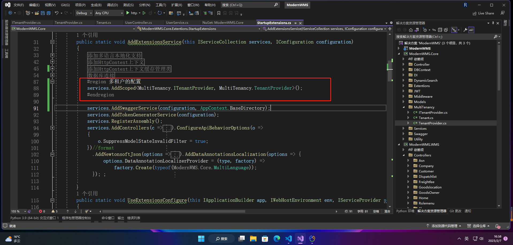Click the Find in Files folder-search icon
The image size is (513, 245).
click(171, 13)
